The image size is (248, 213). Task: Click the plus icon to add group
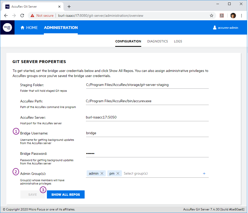(x=204, y=173)
